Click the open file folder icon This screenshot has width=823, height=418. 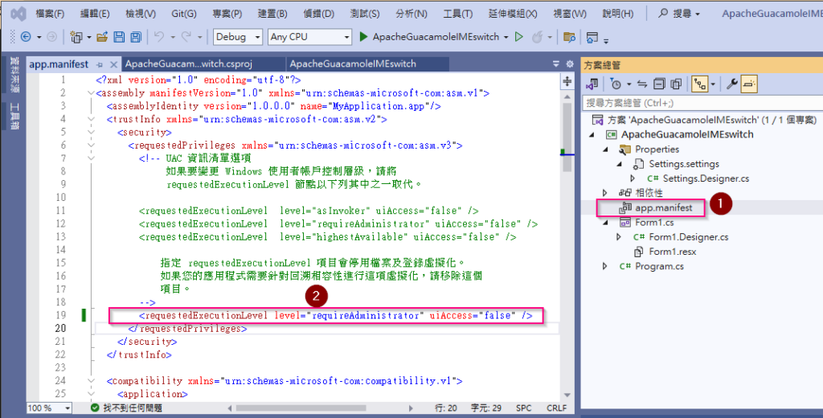tap(102, 37)
